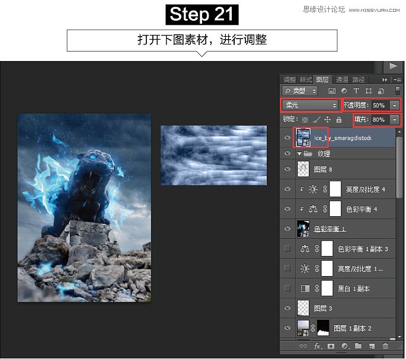
Task: Collapse the 纹理 group folder
Action: tap(299, 154)
